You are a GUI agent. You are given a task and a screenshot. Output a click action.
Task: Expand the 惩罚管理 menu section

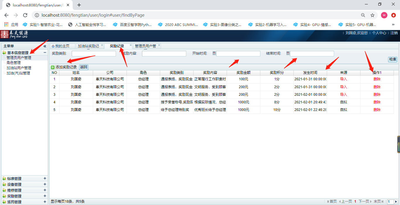pos(45,202)
